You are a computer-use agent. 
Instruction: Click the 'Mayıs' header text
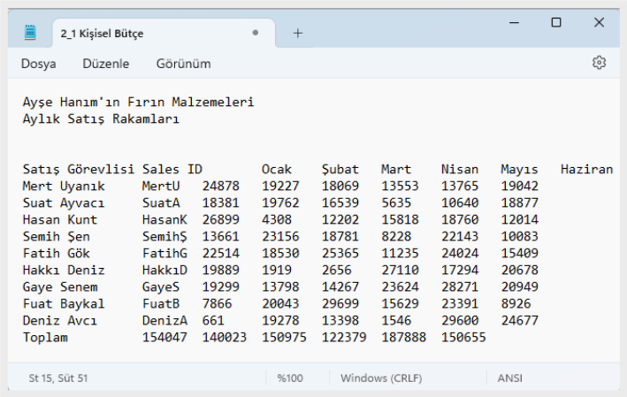click(x=519, y=169)
